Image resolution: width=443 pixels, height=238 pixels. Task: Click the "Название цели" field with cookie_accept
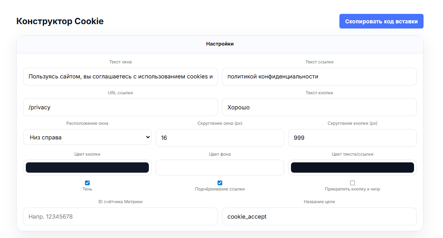(x=319, y=217)
